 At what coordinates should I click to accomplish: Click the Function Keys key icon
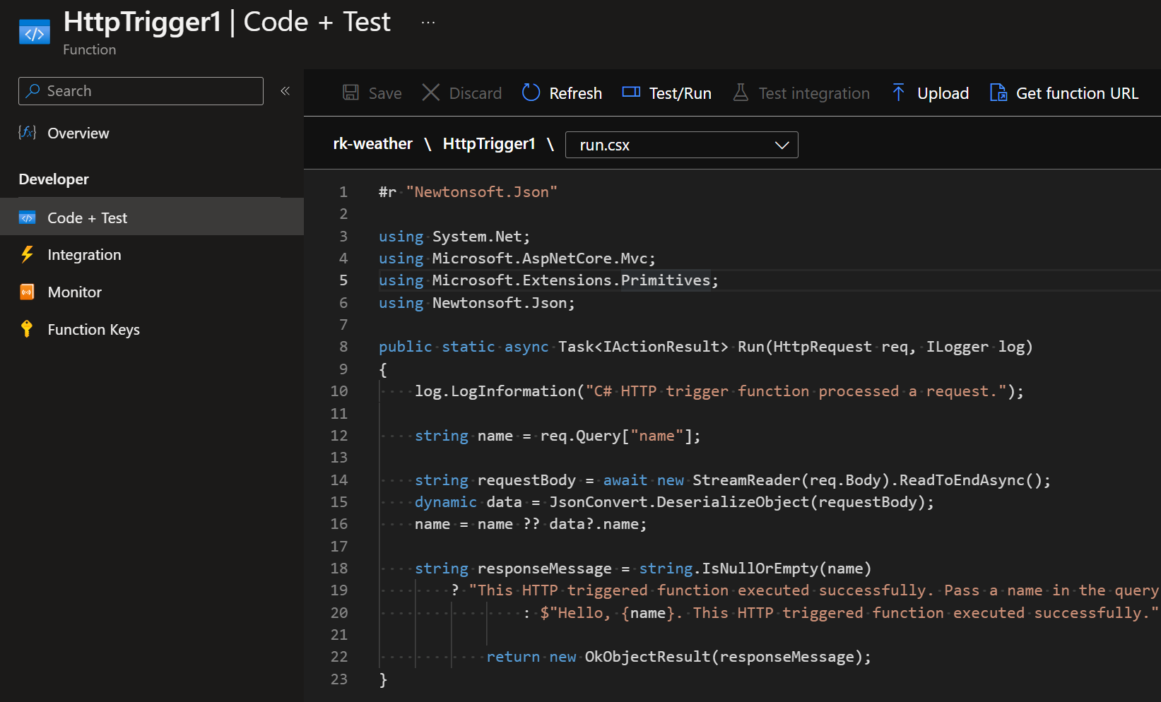[x=27, y=329]
